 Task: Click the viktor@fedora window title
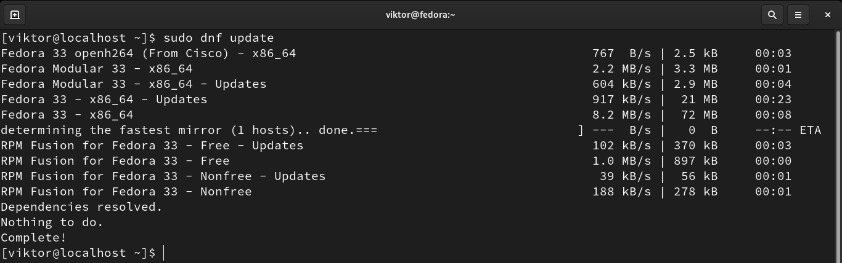click(x=420, y=15)
